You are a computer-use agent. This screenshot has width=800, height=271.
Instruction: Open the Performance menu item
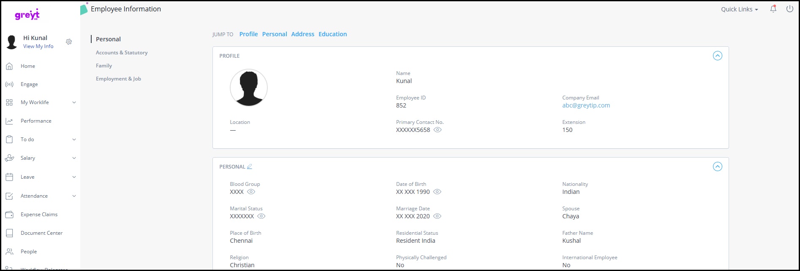(36, 121)
